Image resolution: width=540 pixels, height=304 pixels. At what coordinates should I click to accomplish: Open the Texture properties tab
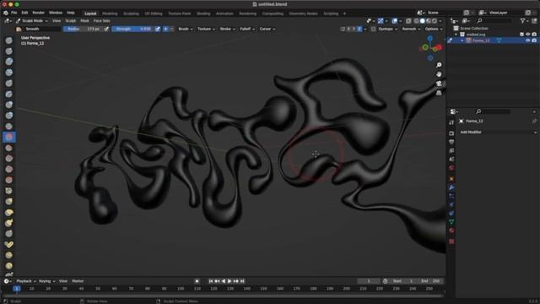(x=451, y=242)
